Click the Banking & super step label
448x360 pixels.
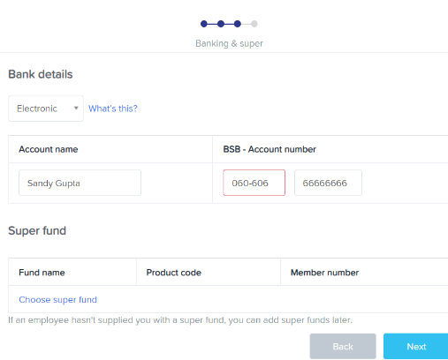pyautogui.click(x=229, y=43)
